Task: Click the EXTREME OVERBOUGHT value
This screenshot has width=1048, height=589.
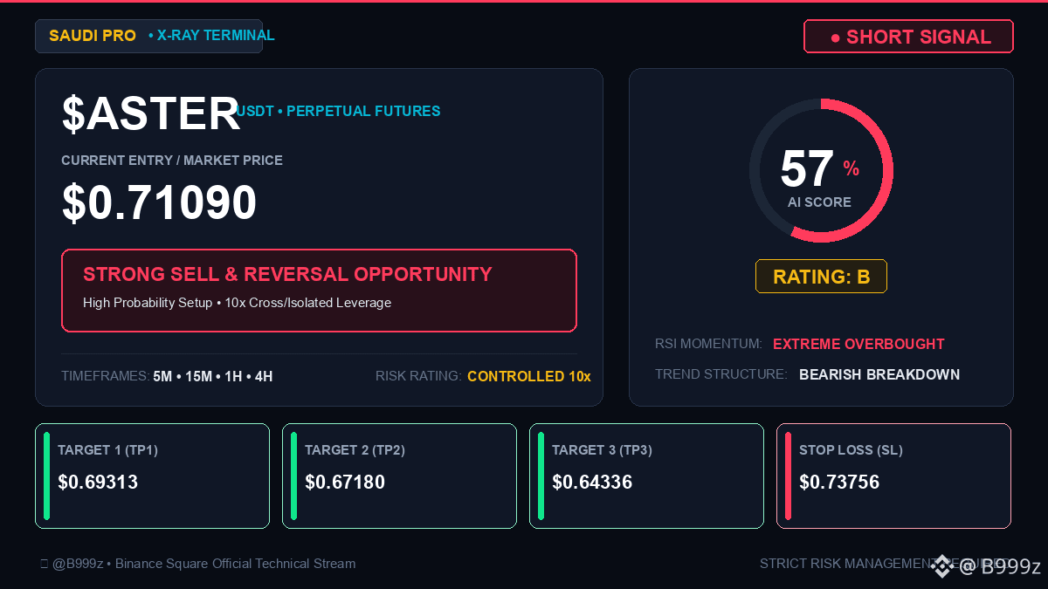Action: (x=858, y=344)
